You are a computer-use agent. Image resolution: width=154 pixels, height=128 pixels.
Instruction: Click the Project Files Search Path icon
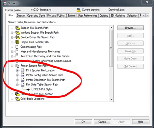point(17,42)
